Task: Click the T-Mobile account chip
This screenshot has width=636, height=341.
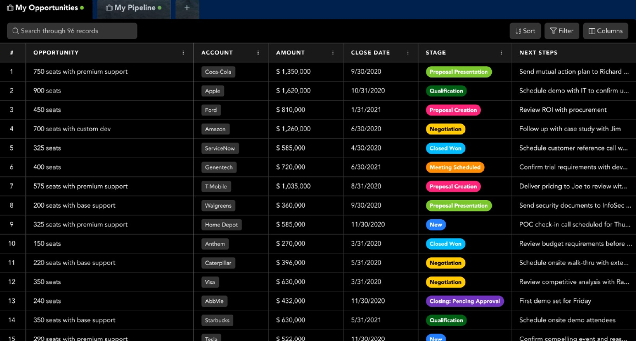Action: click(216, 186)
